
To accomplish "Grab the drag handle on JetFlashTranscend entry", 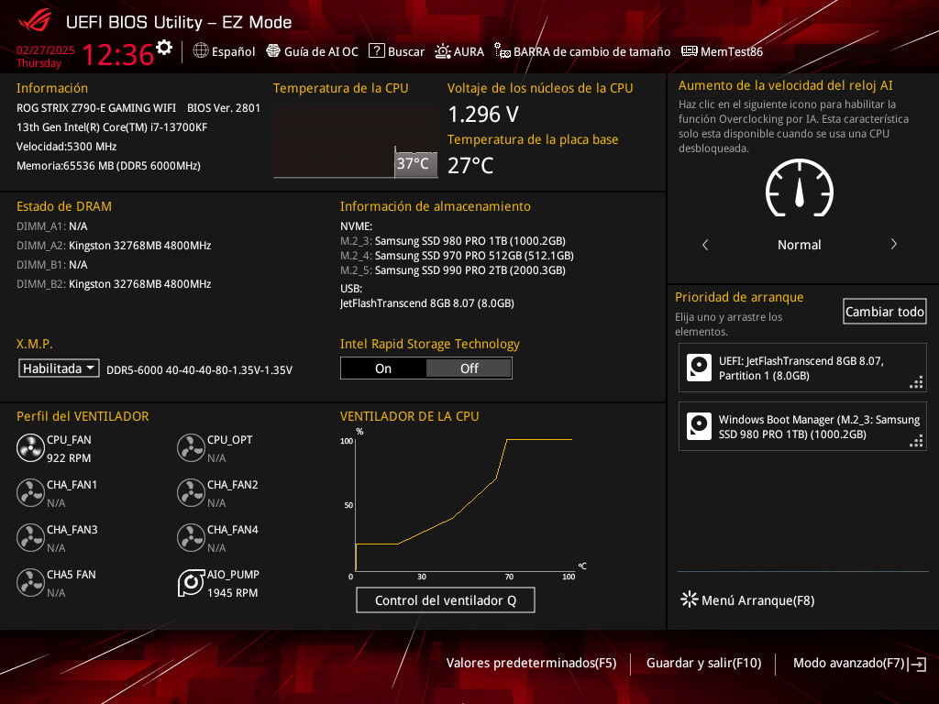I will tap(916, 382).
